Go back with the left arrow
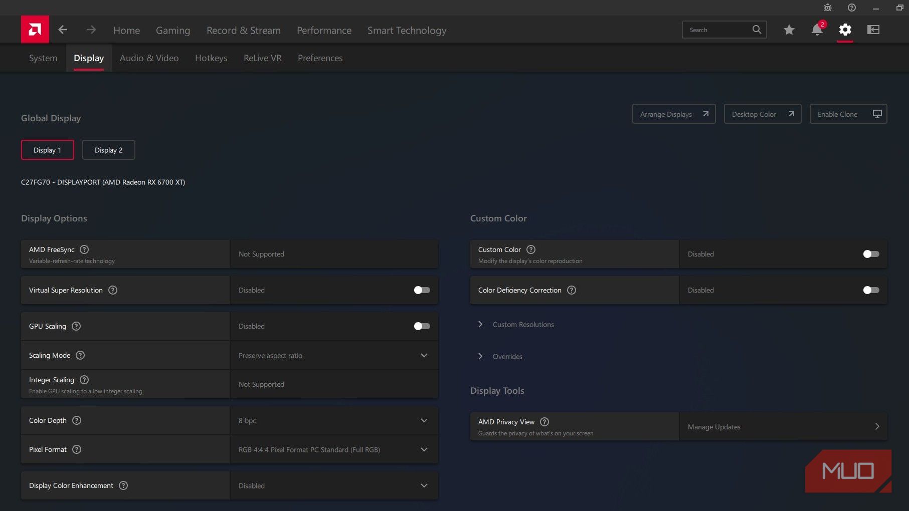 click(x=63, y=30)
